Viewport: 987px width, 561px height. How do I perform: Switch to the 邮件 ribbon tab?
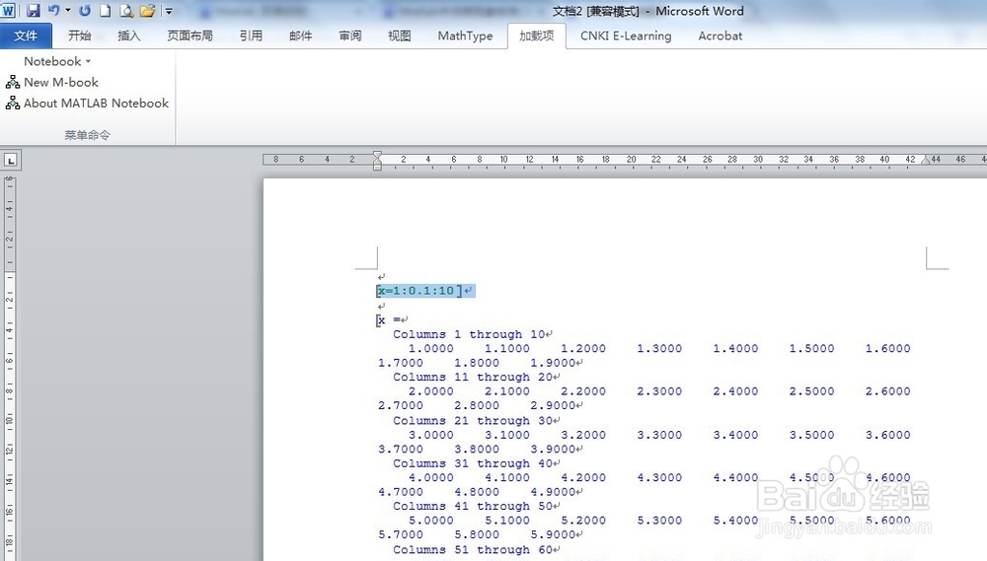(x=301, y=35)
